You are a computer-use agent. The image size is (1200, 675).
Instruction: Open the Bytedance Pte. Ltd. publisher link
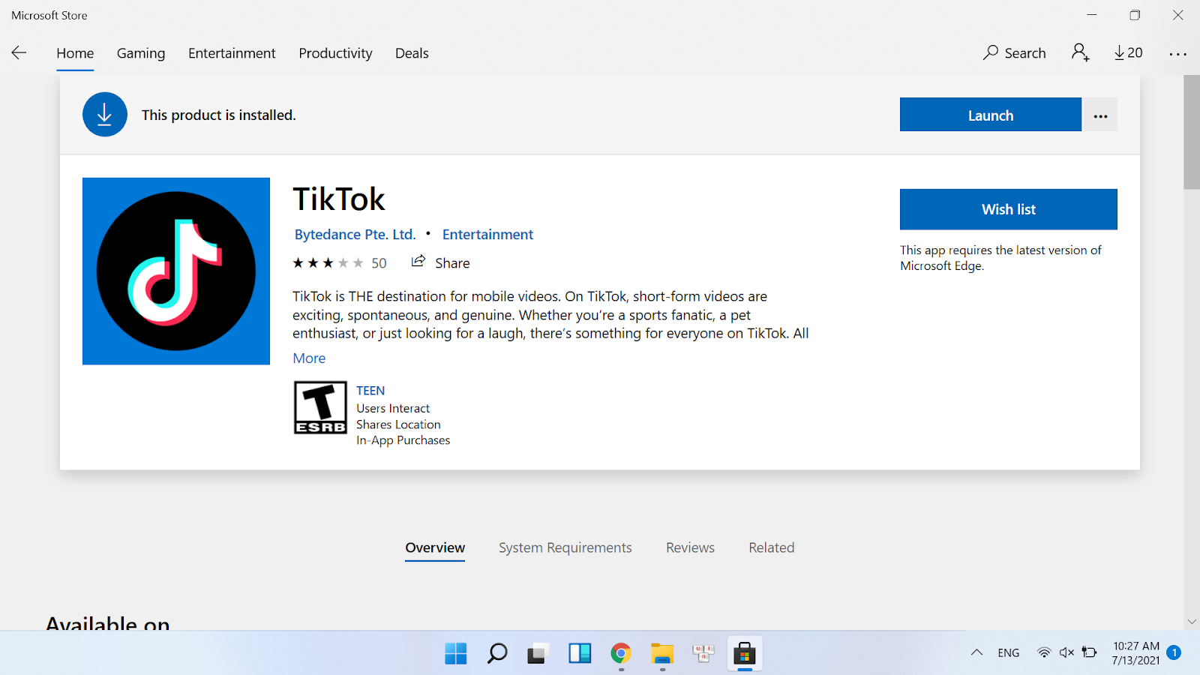(355, 234)
